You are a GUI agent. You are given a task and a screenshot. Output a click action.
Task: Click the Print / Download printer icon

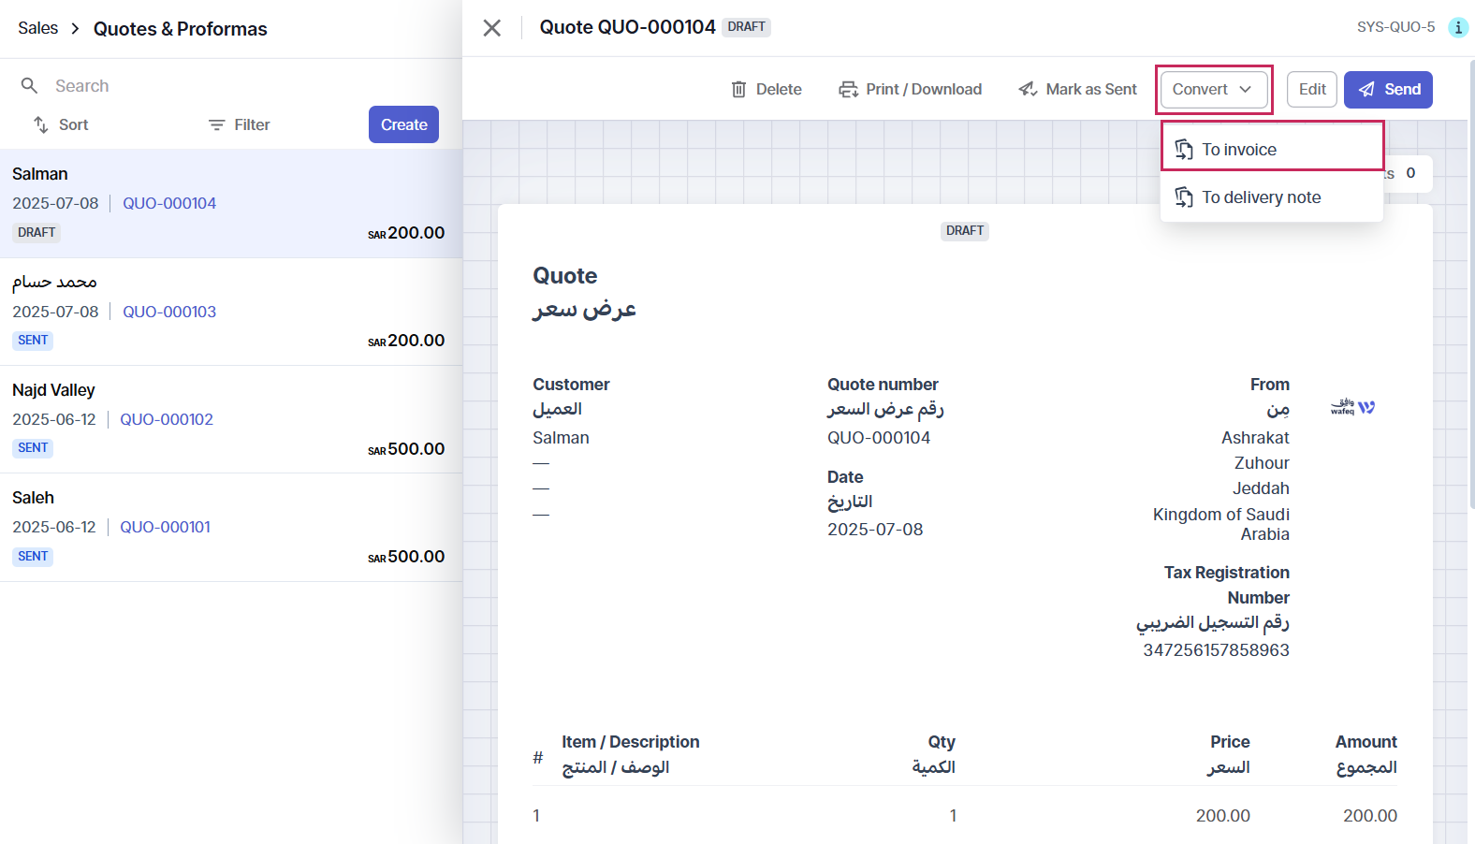848,90
